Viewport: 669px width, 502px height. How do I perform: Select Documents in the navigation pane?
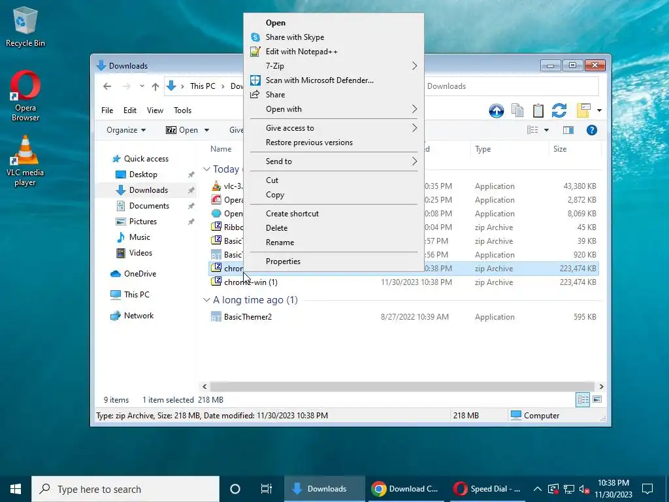coord(149,206)
